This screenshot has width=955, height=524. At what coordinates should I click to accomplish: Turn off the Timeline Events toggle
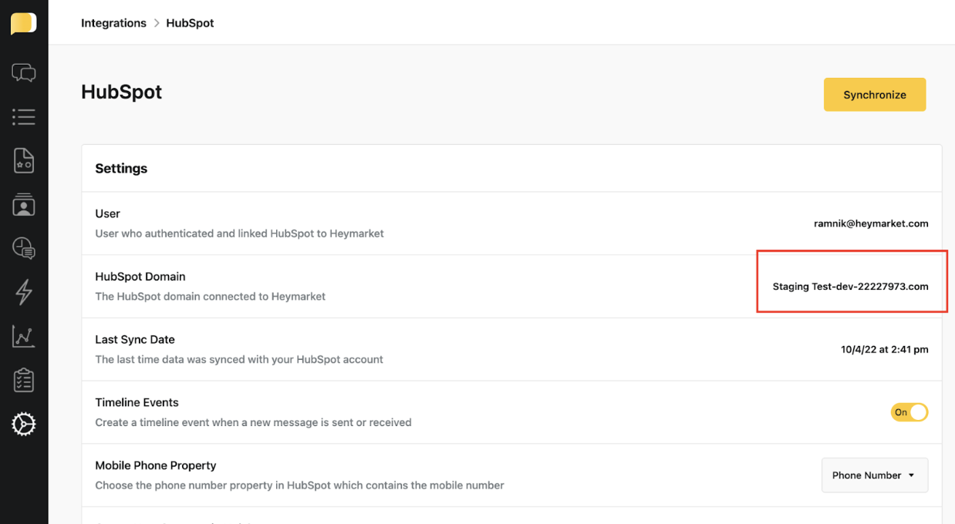pos(909,412)
